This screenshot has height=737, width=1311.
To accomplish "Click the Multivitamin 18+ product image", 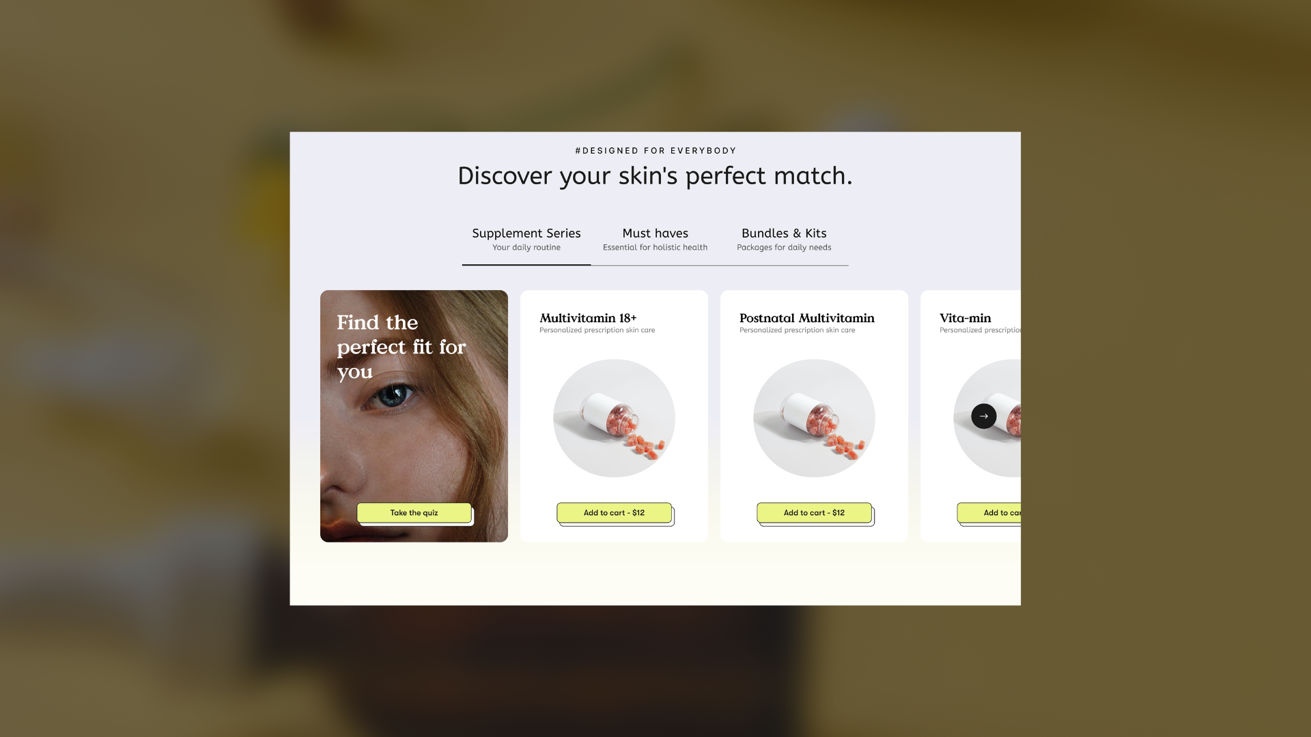I will 614,418.
